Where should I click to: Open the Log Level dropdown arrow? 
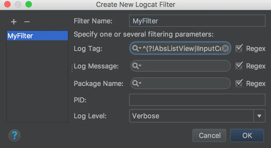[x=259, y=116]
